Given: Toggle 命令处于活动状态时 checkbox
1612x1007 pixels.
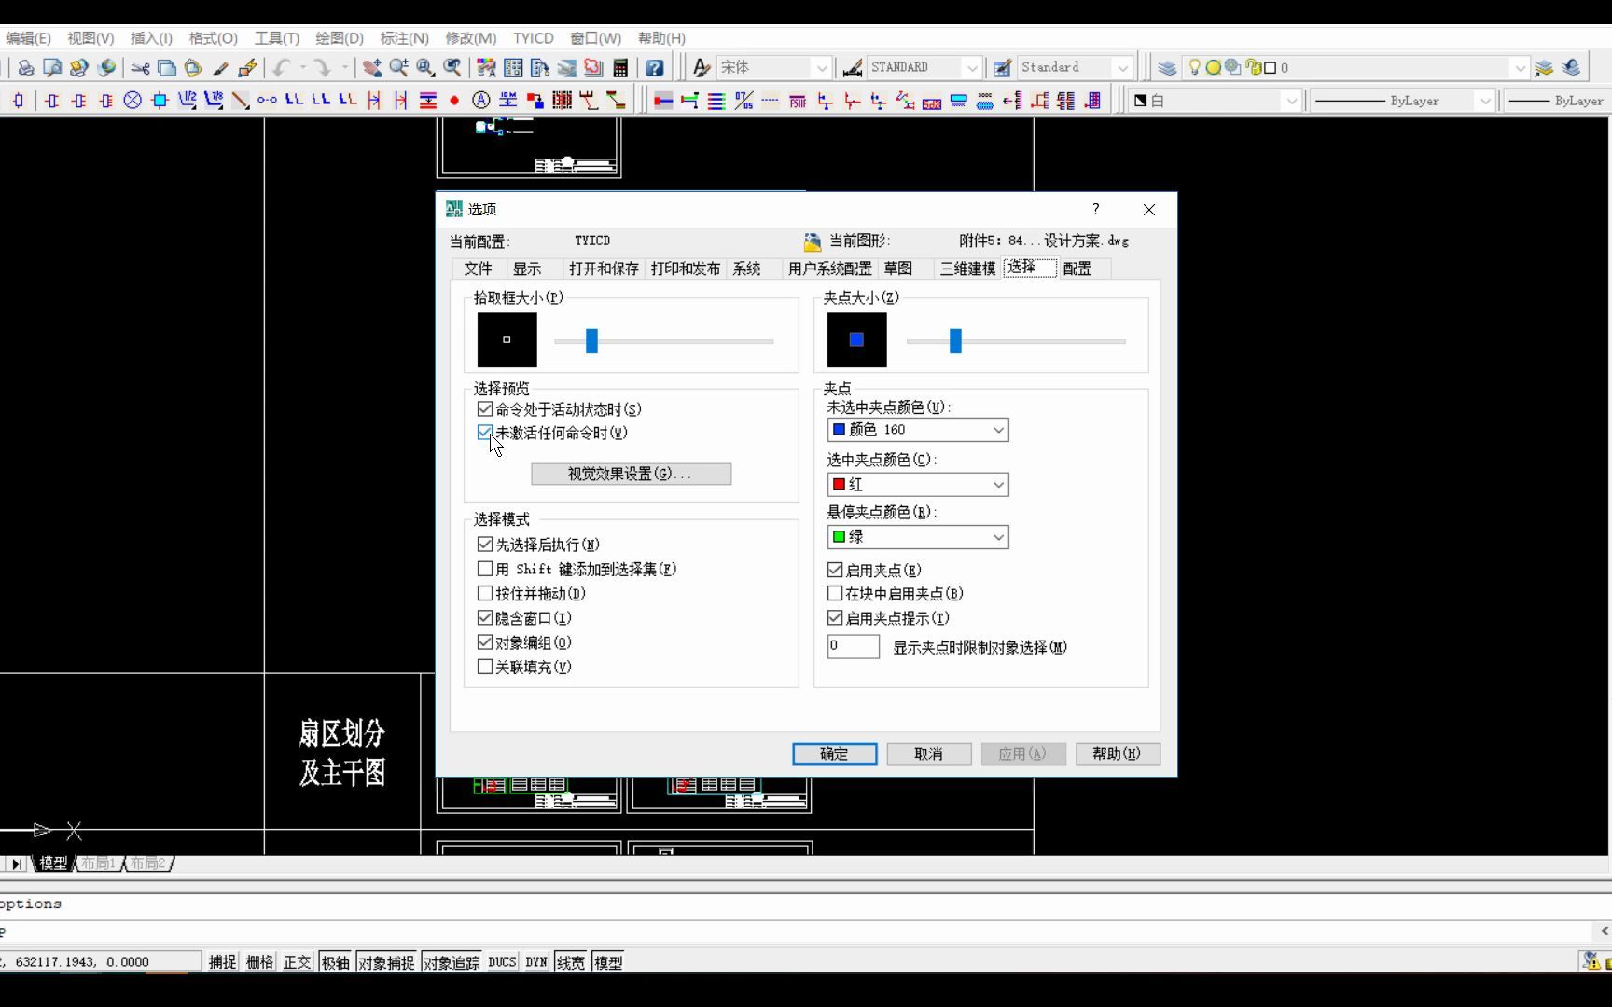Looking at the screenshot, I should pyautogui.click(x=485, y=408).
